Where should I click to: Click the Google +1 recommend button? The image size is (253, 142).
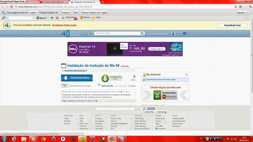click(65, 86)
